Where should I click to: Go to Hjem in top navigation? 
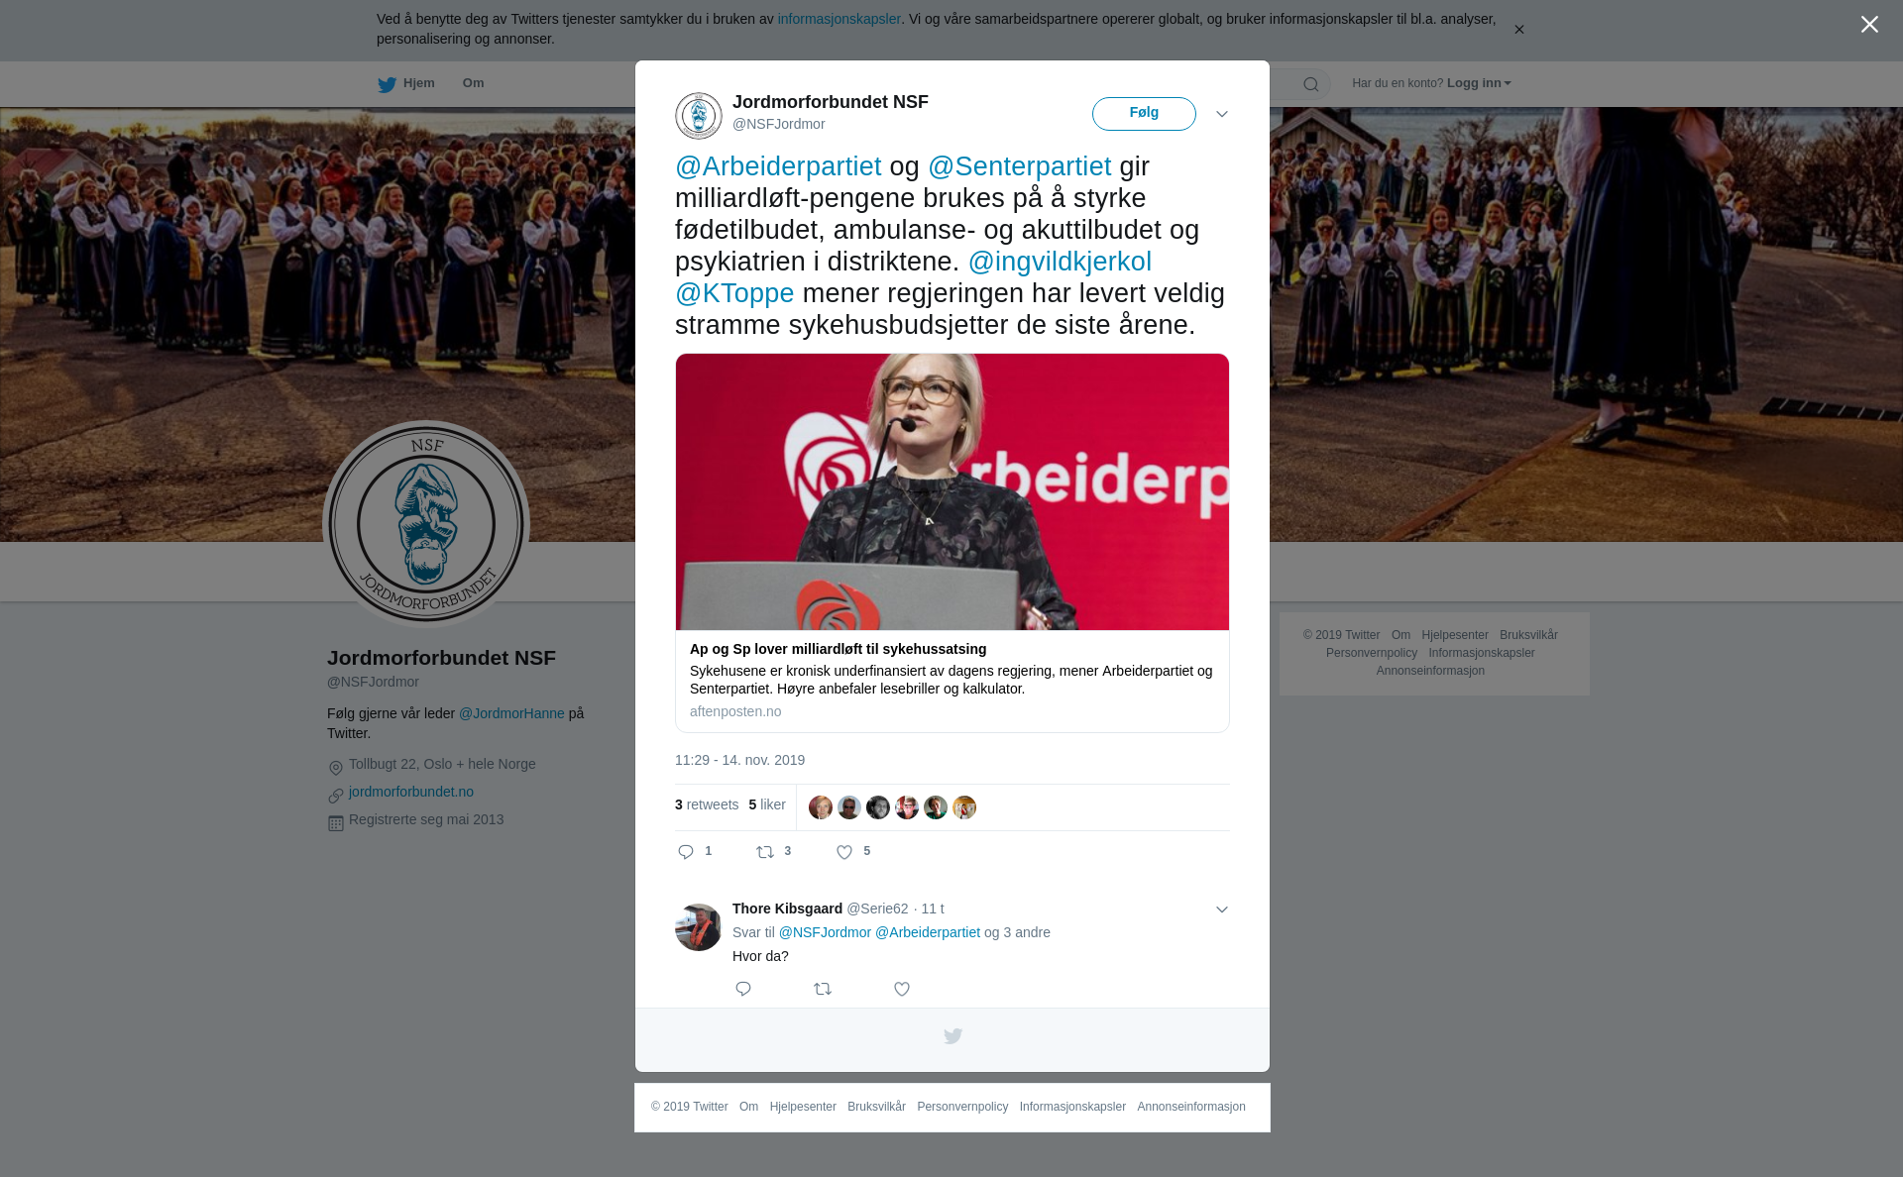pos(406,83)
